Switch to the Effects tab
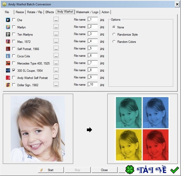The width and height of the screenshot is (181, 176). tap(50, 12)
